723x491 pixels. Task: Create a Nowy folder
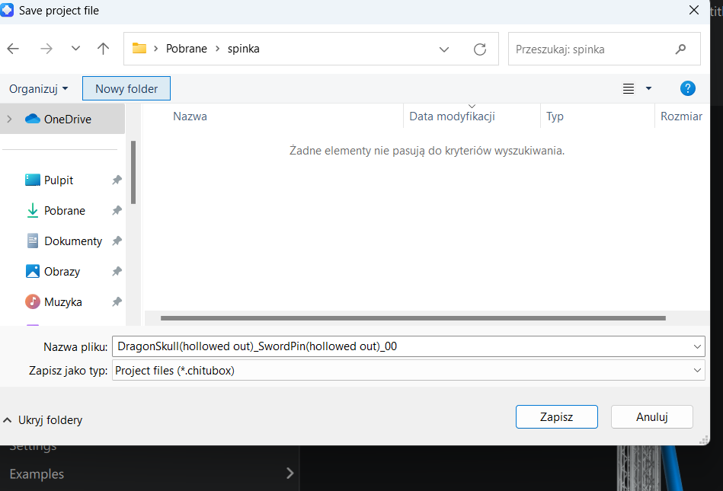tap(126, 88)
